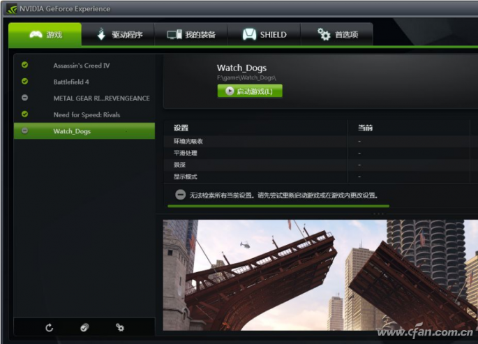Click the download arrow icon on drivers tab
Viewport: 478px width, 344px height.
[x=101, y=34]
